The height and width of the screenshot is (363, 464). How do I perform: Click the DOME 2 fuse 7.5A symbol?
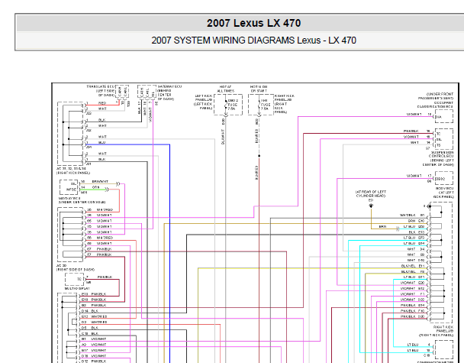pyautogui.click(x=228, y=105)
